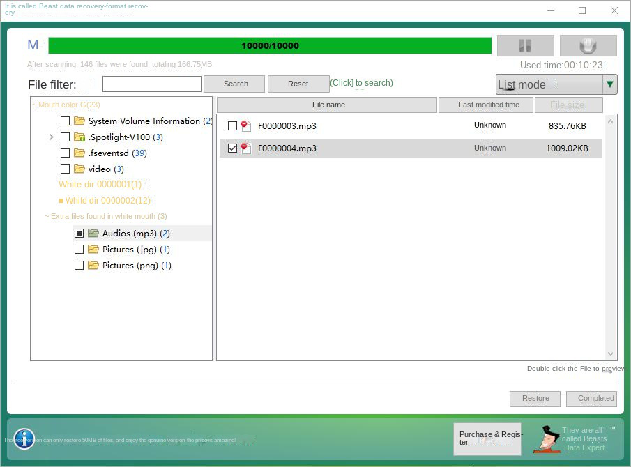Image resolution: width=631 pixels, height=467 pixels.
Task: Check the checkbox for F0000003.mp3
Action: click(234, 126)
